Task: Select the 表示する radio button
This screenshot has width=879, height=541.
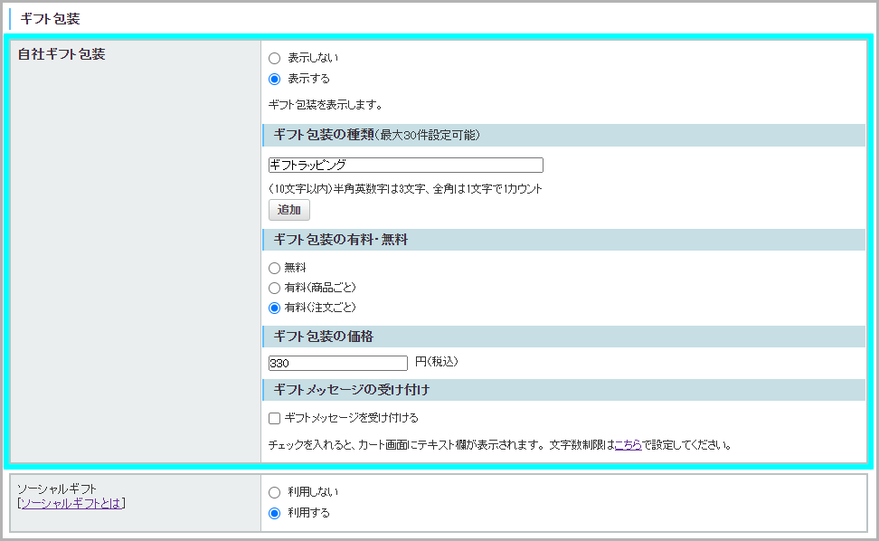Action: [274, 79]
